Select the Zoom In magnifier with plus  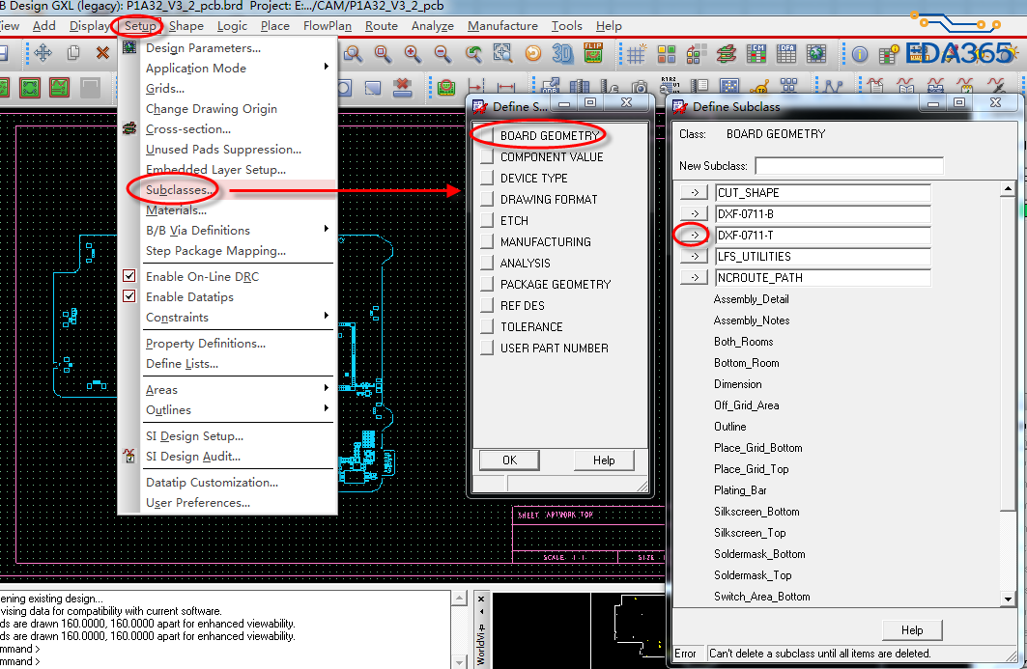[413, 54]
